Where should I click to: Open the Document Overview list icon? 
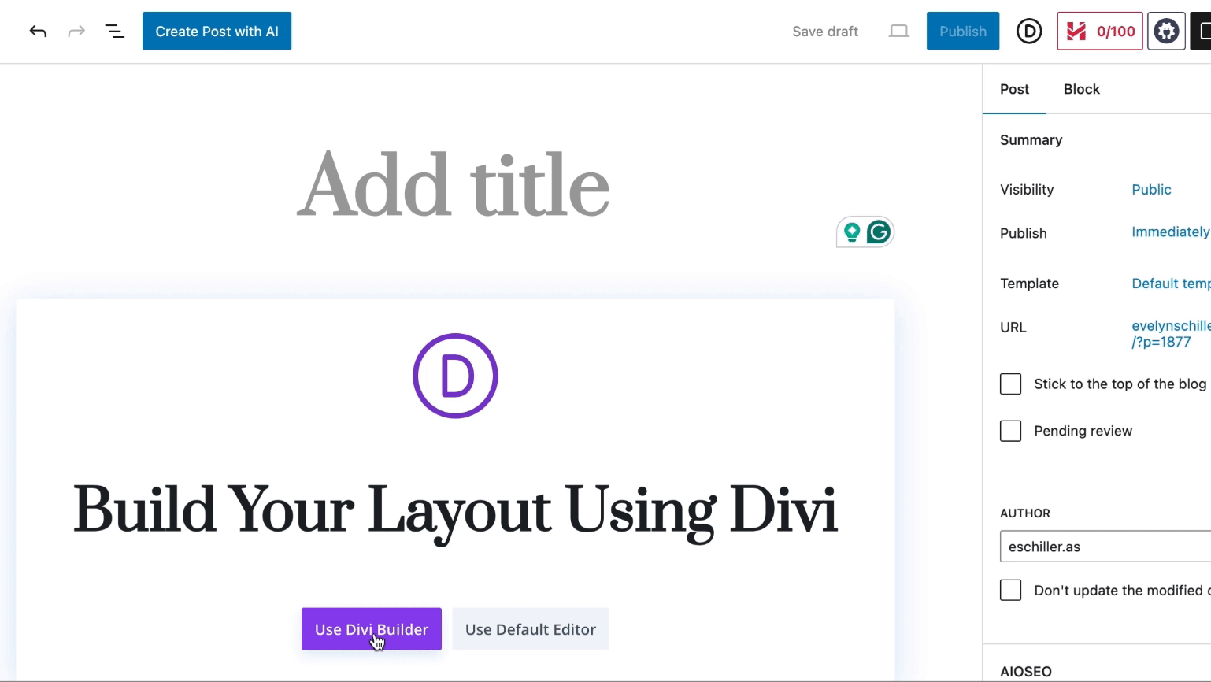(115, 32)
